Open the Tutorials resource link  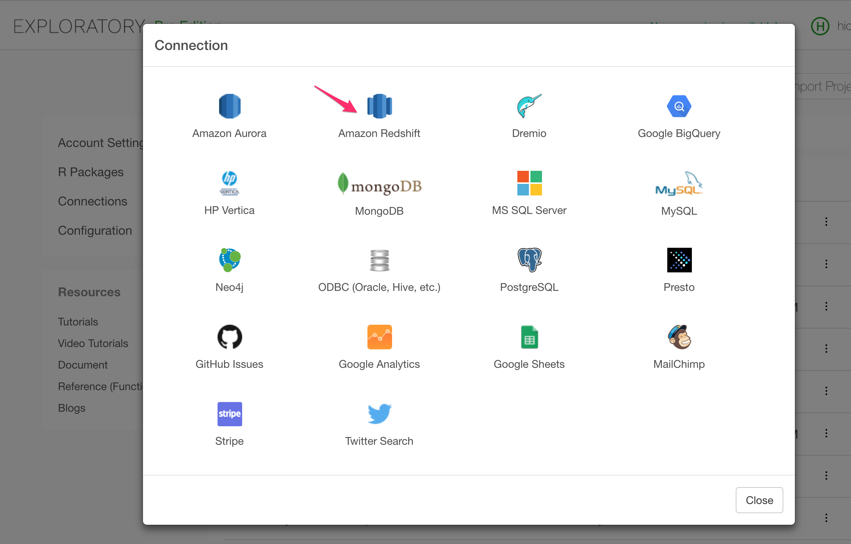point(78,322)
